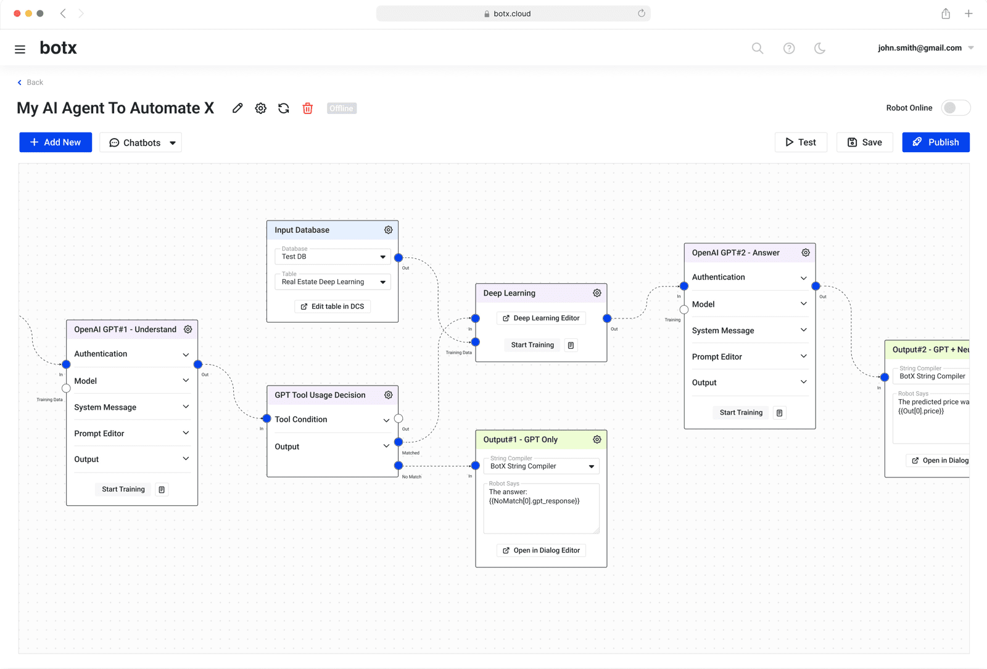Open Input Database node settings gear

point(389,230)
